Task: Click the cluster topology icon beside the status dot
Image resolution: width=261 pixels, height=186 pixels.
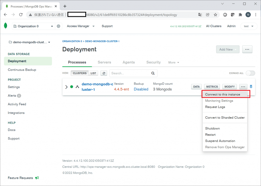Action: [77, 87]
